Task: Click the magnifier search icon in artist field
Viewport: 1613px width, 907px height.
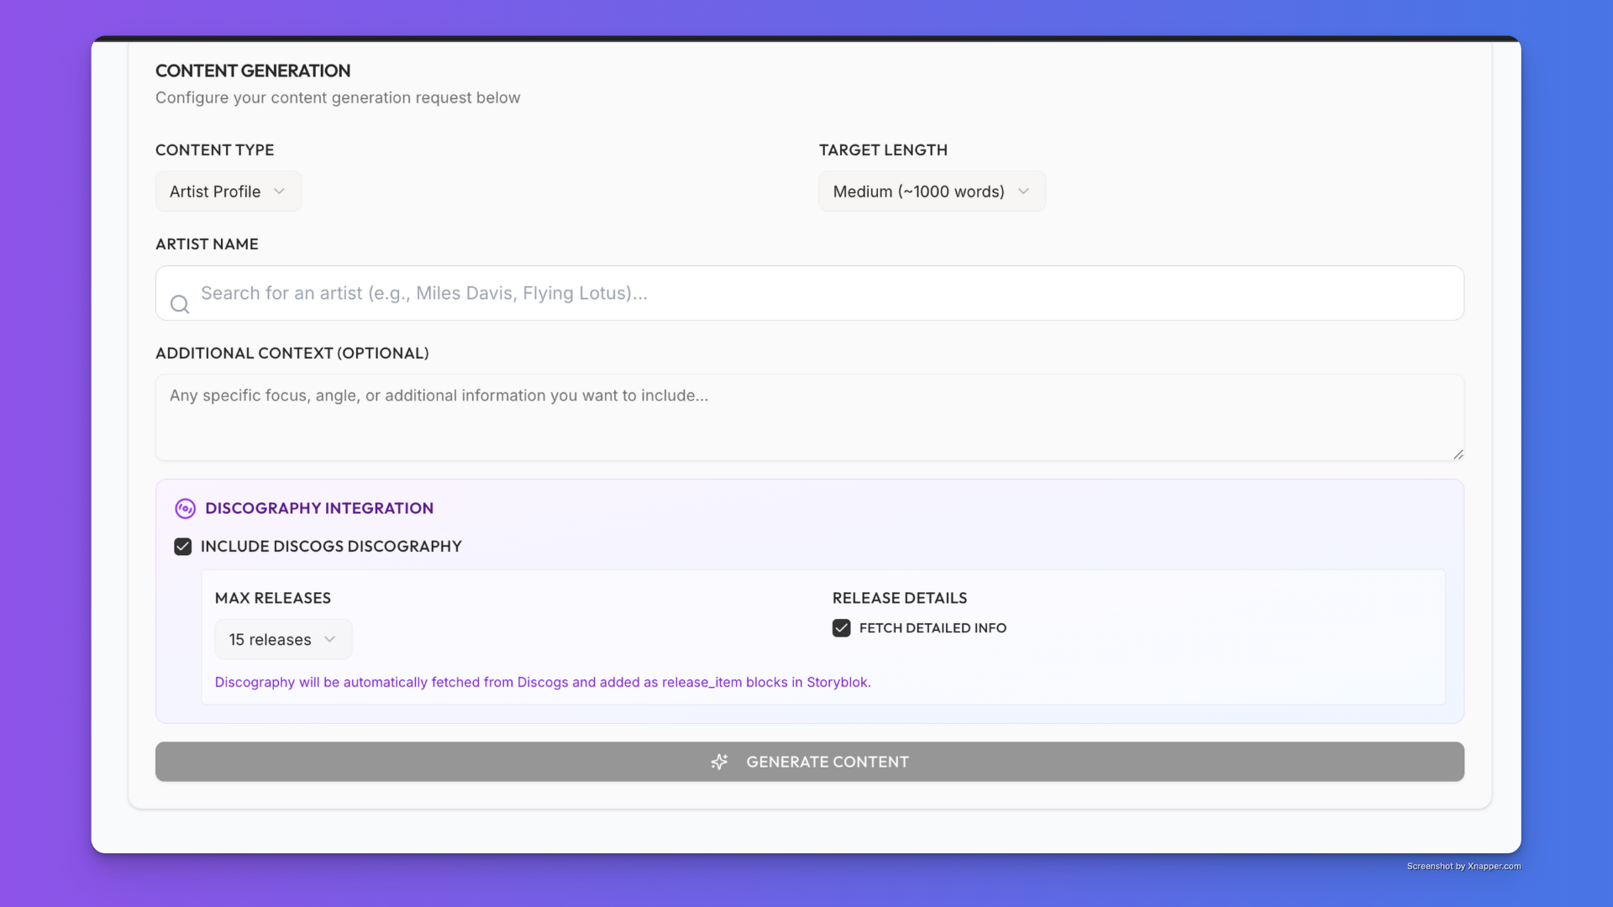Action: [180, 304]
